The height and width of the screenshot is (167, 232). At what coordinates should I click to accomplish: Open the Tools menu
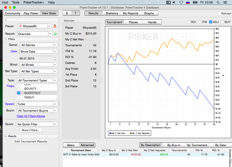16,2
